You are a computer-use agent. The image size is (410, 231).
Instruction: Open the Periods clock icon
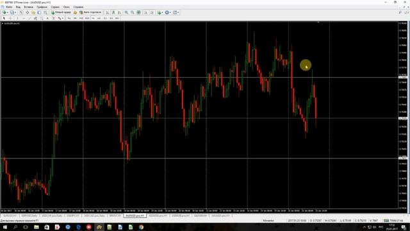[x=167, y=12]
